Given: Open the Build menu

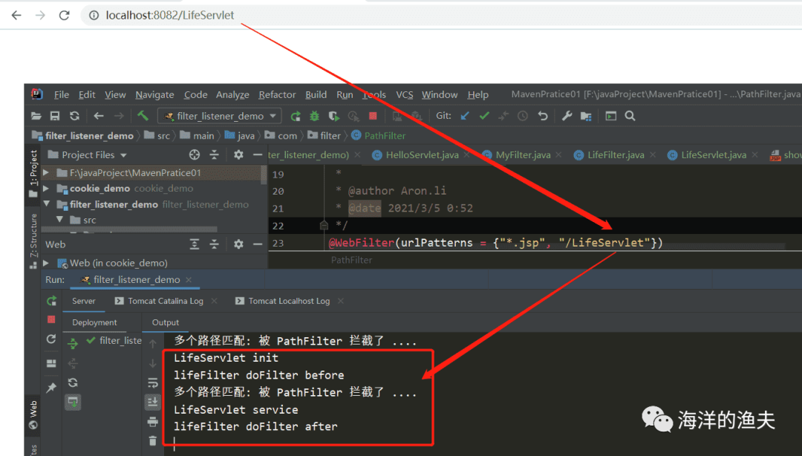Looking at the screenshot, I should [x=316, y=94].
